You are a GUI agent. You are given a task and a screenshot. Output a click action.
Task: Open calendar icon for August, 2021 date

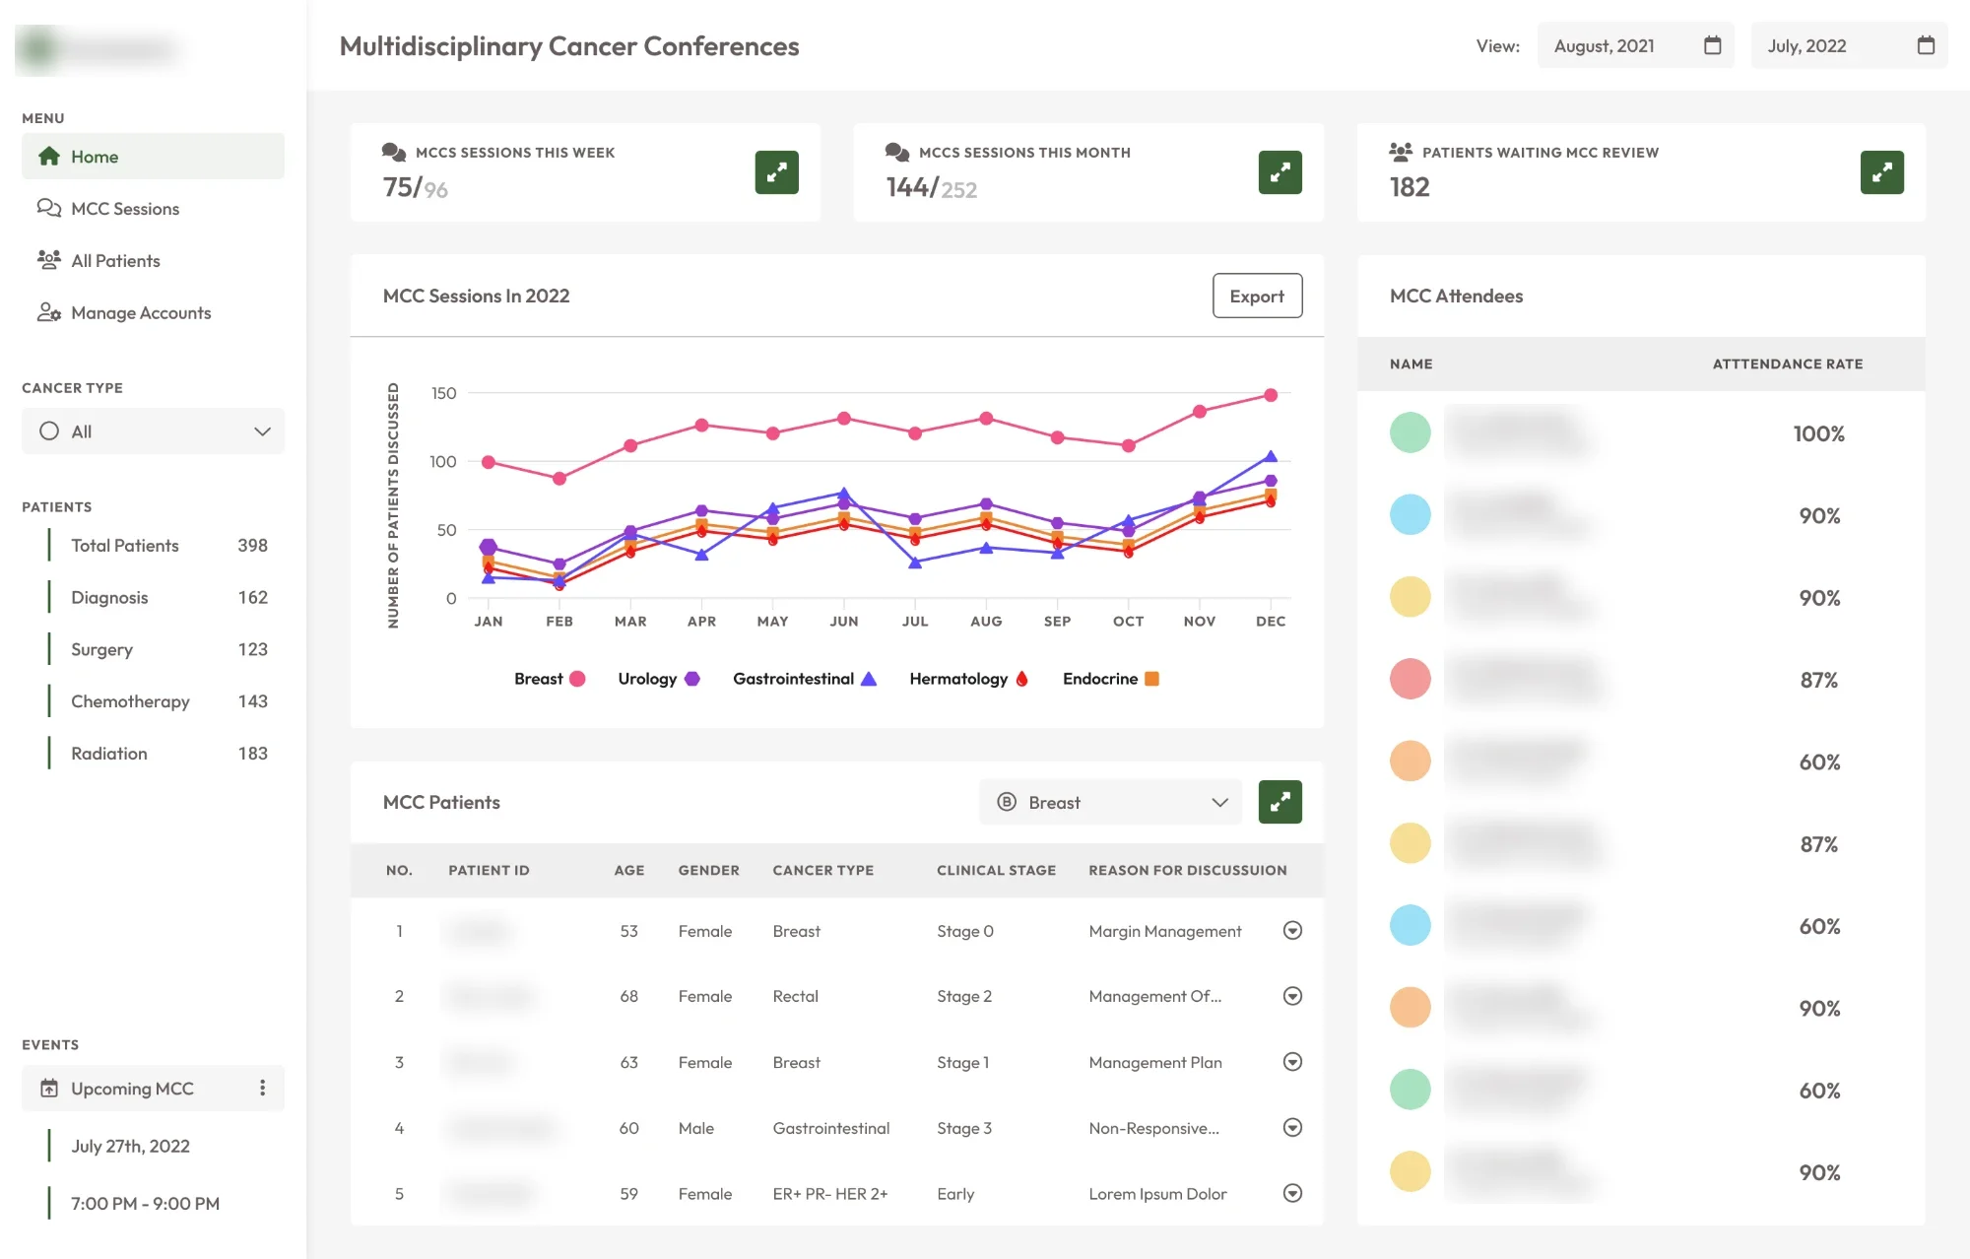pos(1712,45)
